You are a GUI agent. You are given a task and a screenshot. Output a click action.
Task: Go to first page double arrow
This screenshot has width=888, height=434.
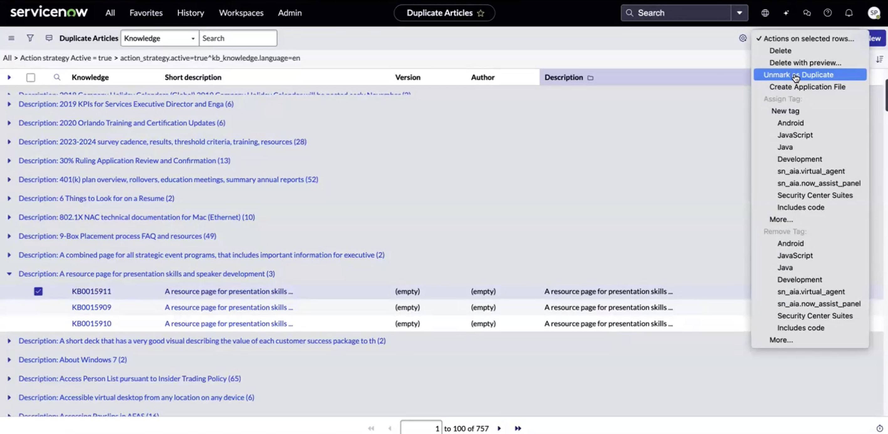pos(371,428)
